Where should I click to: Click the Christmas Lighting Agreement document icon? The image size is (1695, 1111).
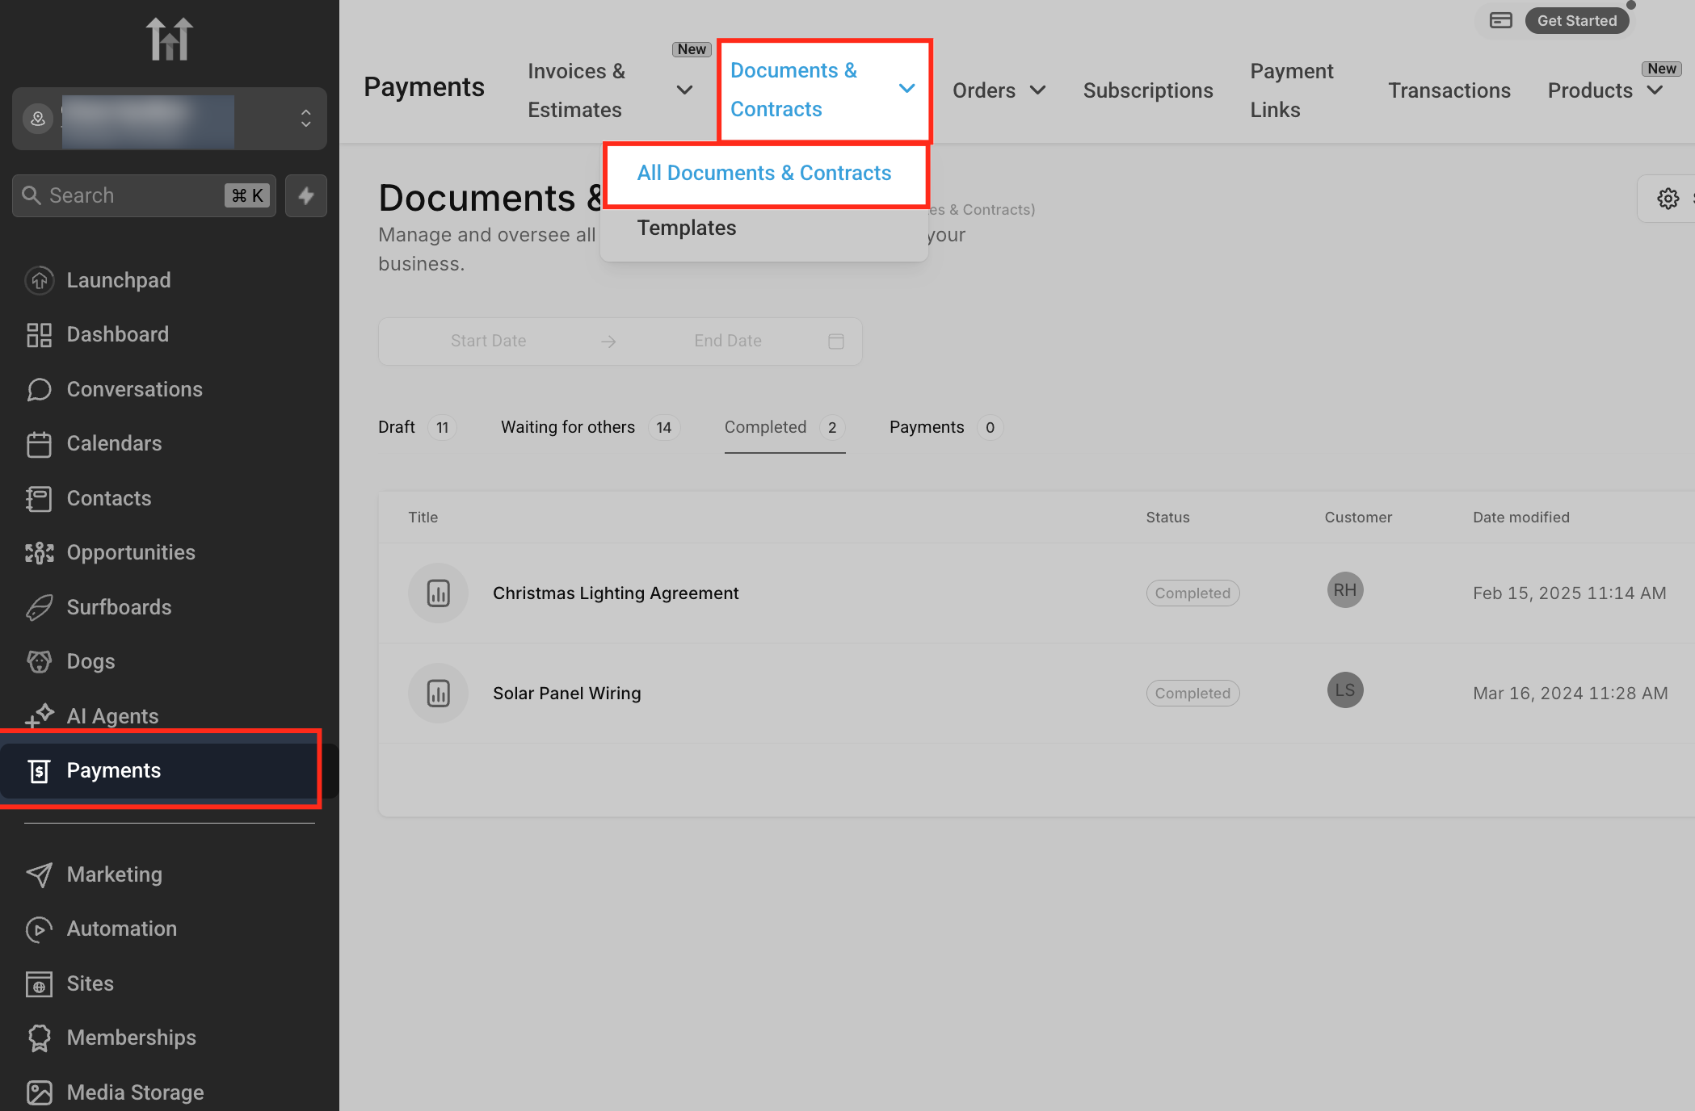pos(438,593)
